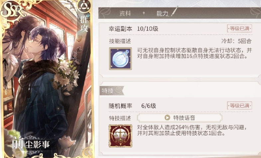The width and height of the screenshot is (261, 158).
Task: Tap the scales special skill icon
Action: (120, 136)
